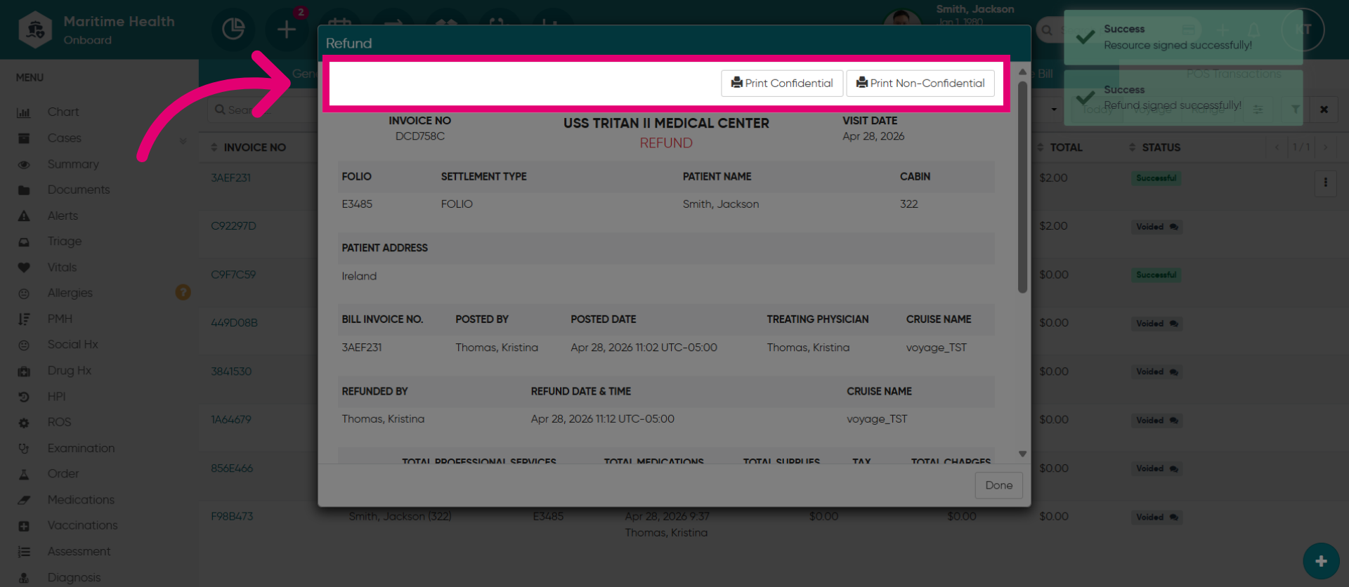Click the X button in filter bar

coord(1324,110)
